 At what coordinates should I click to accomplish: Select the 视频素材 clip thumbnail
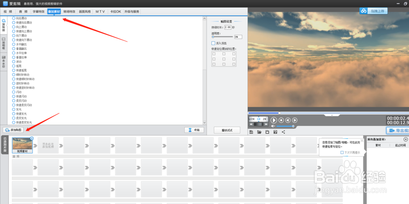[x=22, y=144]
